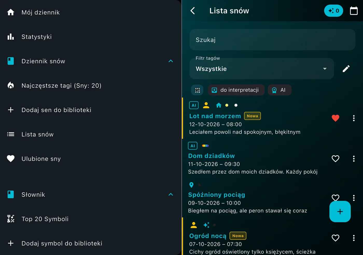Edit tags with the pencil icon

[x=346, y=69]
